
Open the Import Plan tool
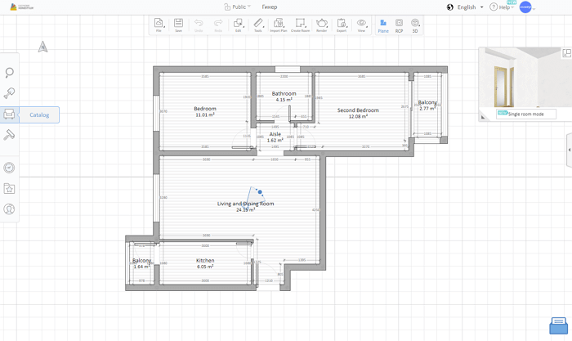click(278, 25)
